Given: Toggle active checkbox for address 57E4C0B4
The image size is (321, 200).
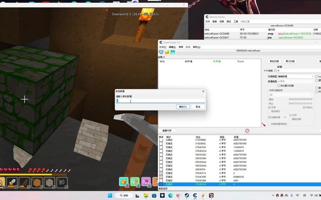Looking at the screenshot, I should 161,180.
